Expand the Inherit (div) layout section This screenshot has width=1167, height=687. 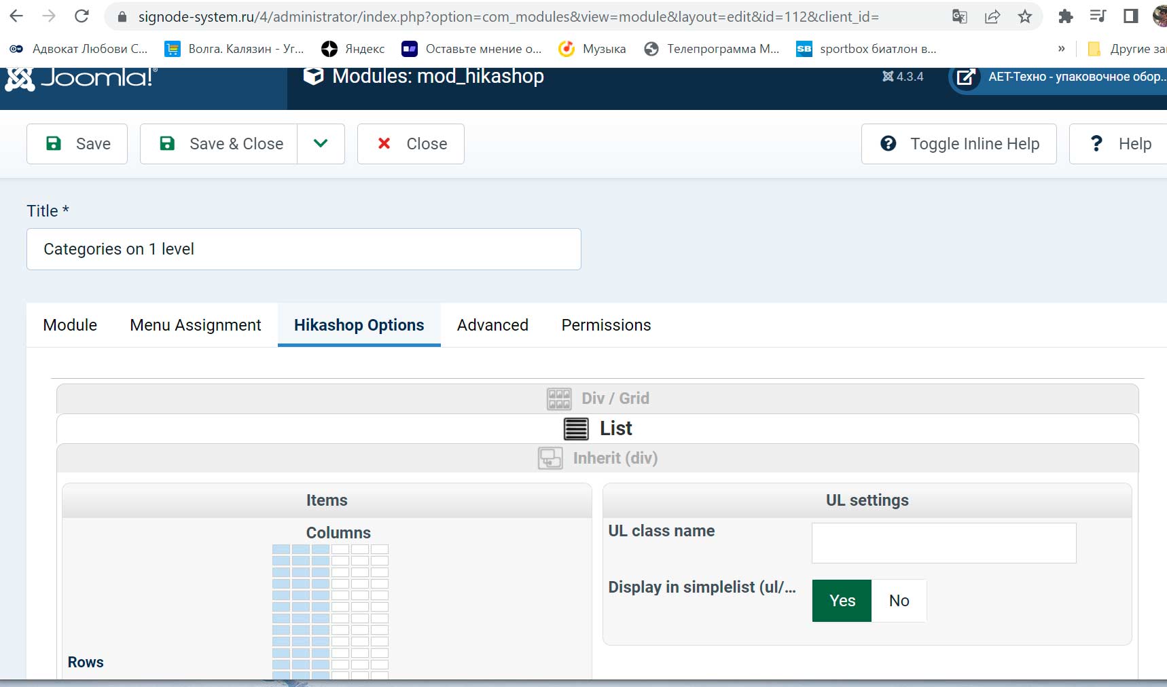pos(598,458)
